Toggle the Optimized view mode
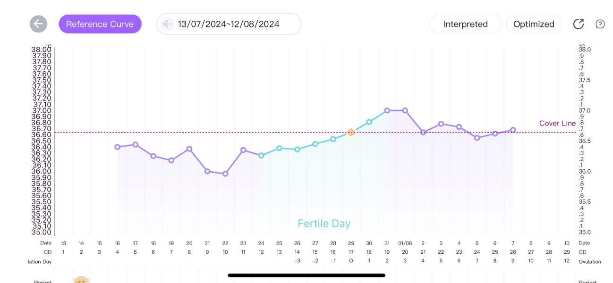The image size is (613, 283). (x=534, y=24)
